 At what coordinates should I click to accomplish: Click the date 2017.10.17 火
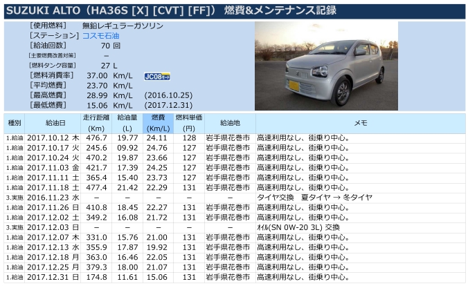[x=53, y=148]
